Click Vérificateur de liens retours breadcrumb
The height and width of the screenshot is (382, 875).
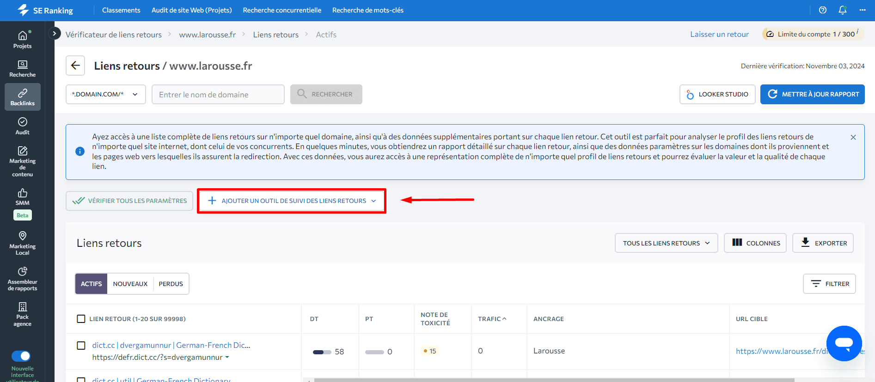114,35
